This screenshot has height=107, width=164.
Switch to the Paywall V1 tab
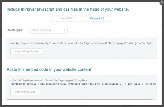click(67, 19)
